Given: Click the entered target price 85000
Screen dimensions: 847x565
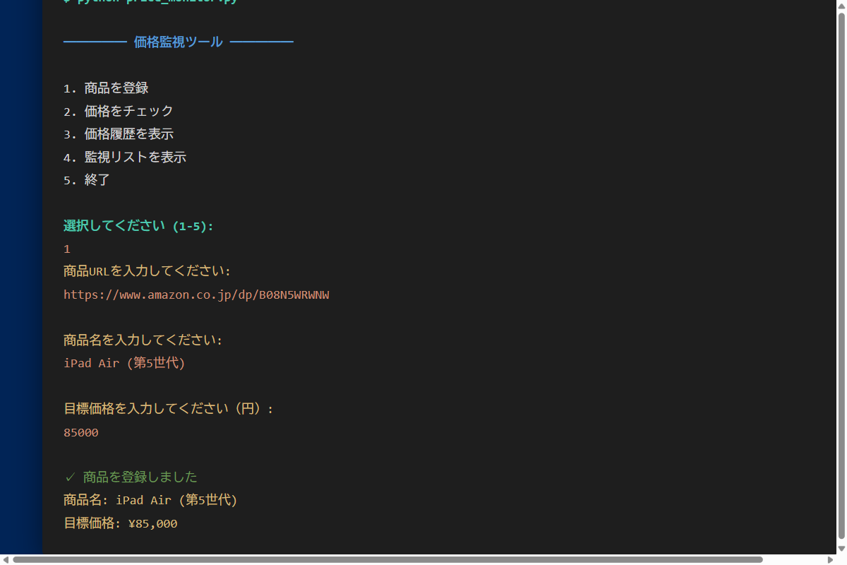Looking at the screenshot, I should click(81, 432).
